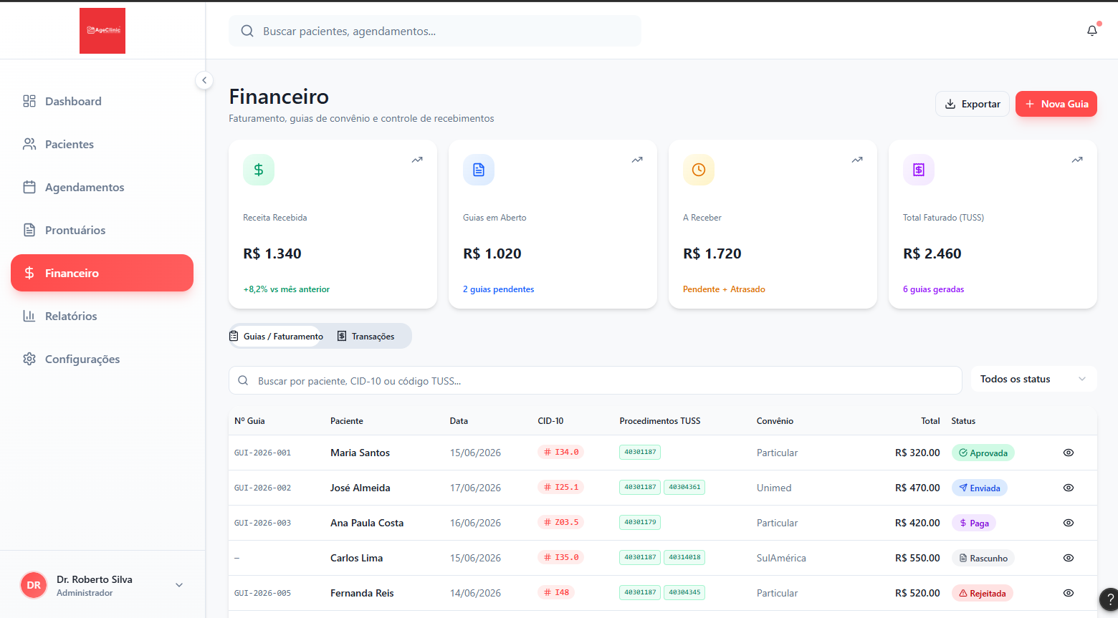Click the trend arrow on Receita Recebida card
Viewport: 1118px width, 618px height.
pos(417,160)
